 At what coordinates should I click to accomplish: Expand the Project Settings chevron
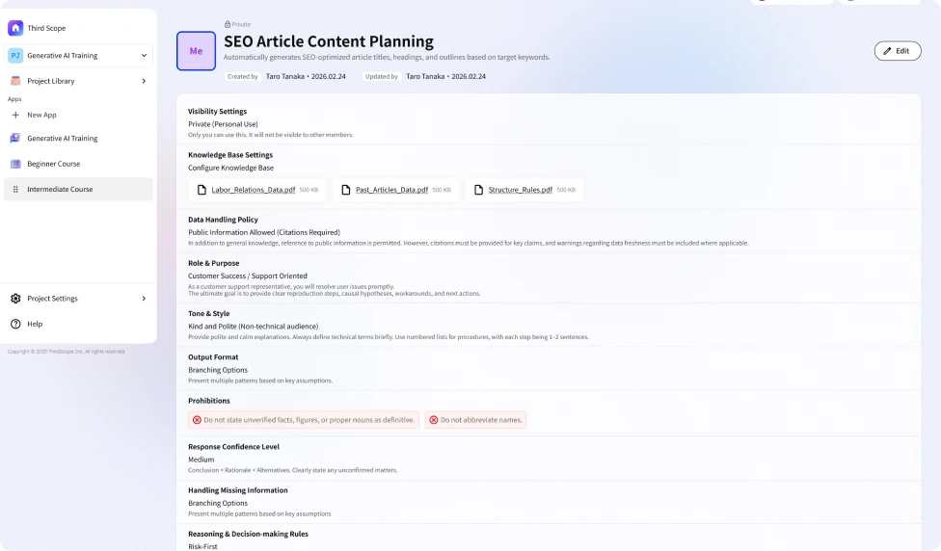tap(144, 298)
